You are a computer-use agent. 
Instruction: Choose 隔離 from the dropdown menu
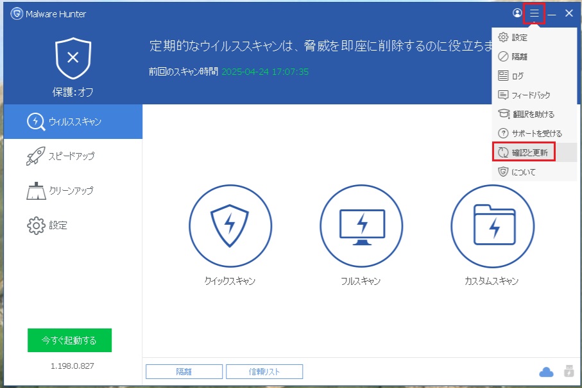(534, 56)
